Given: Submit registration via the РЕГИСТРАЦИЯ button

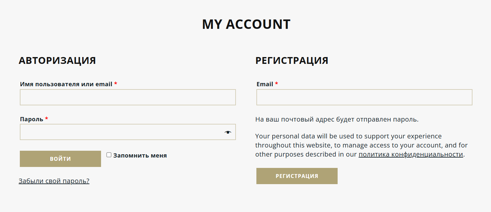Looking at the screenshot, I should tap(297, 176).
